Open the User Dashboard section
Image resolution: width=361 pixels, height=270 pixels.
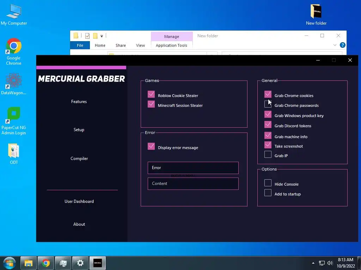tap(79, 201)
